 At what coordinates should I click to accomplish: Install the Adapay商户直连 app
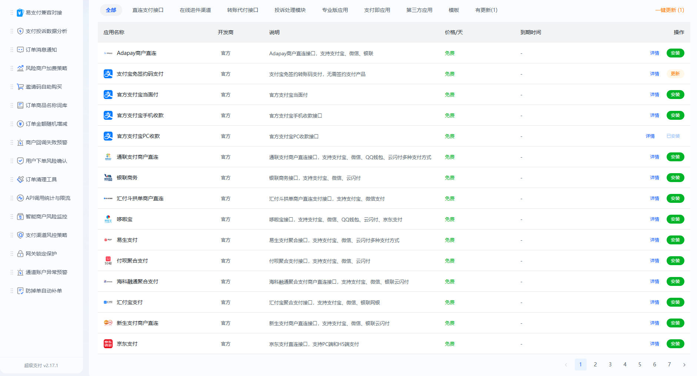[x=675, y=53]
